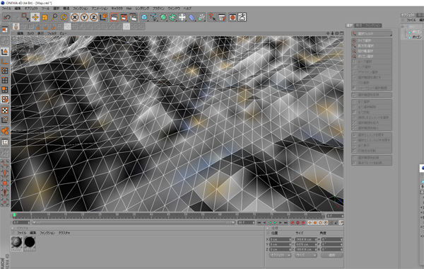Open the selection tool flyout in top toolbar
Image resolution: width=424 pixels, height=269 pixels.
coord(25,17)
